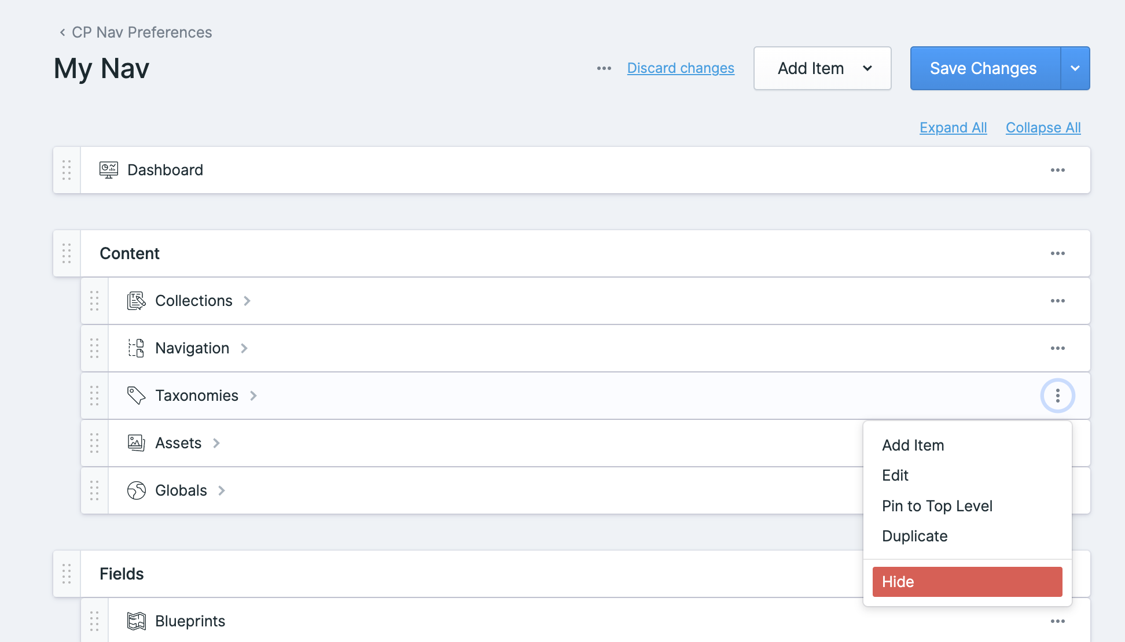Select Edit from the context menu
The height and width of the screenshot is (642, 1125).
pyautogui.click(x=895, y=475)
